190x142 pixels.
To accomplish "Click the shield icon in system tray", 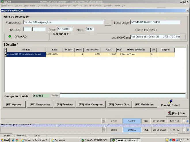I will pyautogui.click(x=167, y=140).
